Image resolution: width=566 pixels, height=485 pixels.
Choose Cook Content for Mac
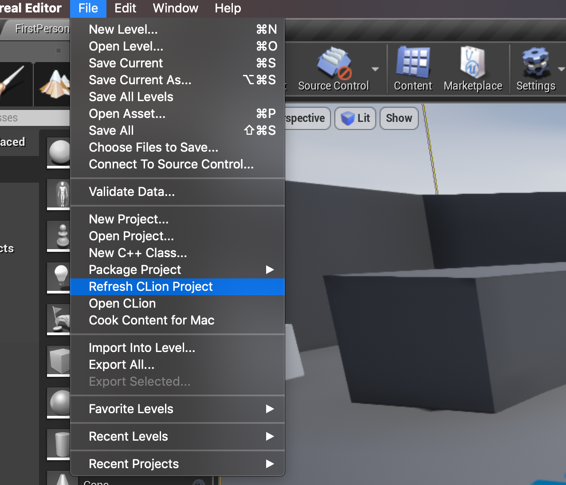(177, 320)
